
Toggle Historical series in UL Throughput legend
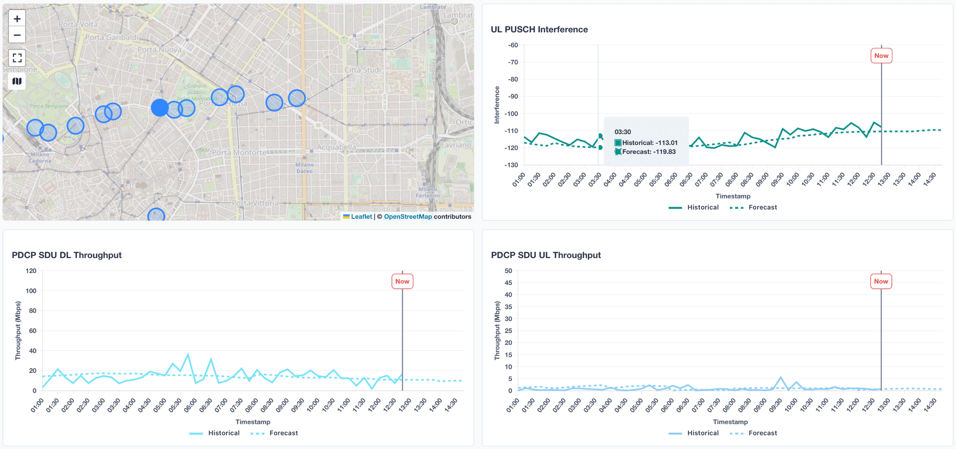pyautogui.click(x=694, y=433)
